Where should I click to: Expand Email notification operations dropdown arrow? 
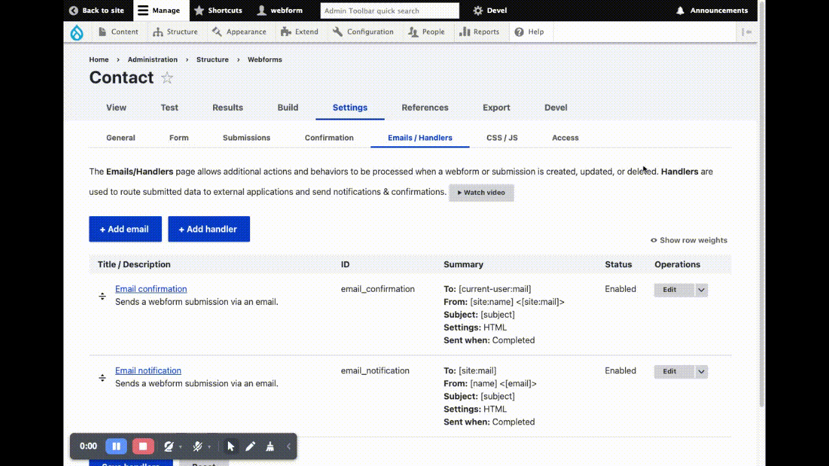tap(701, 372)
